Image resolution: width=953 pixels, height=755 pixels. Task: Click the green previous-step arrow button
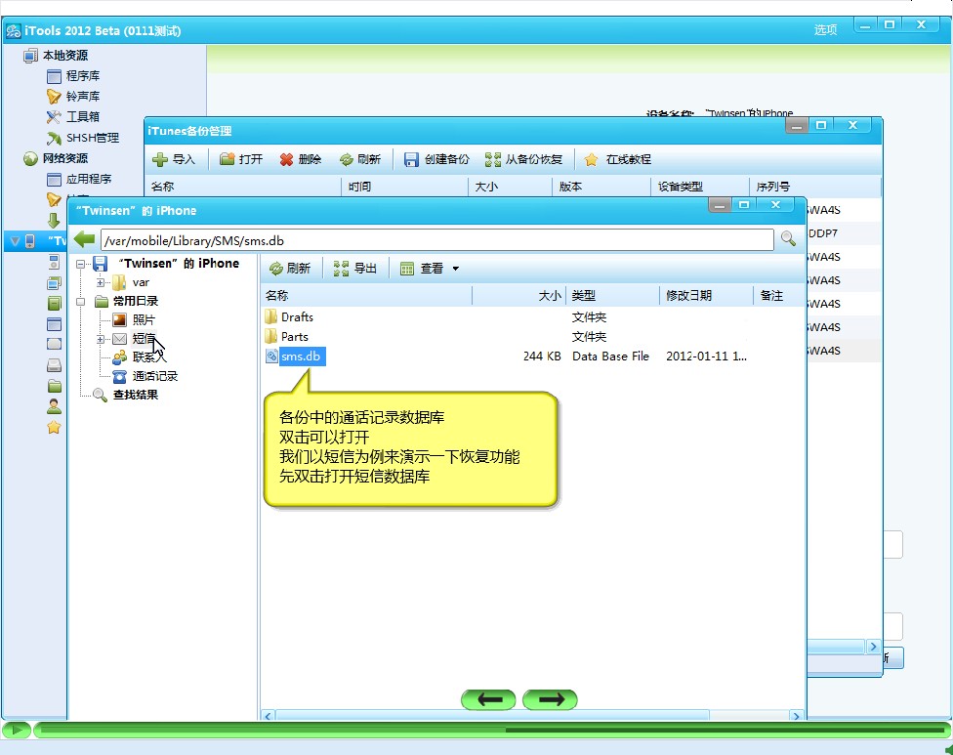click(488, 699)
